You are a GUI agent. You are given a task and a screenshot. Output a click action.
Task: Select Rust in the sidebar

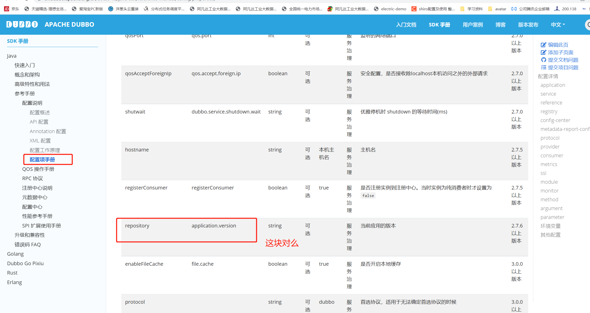point(12,273)
